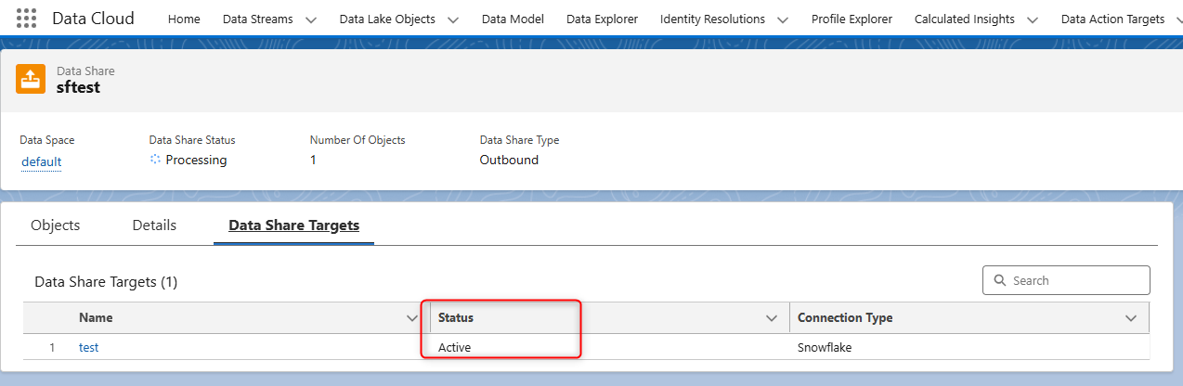Click the search magnifier icon
This screenshot has width=1183, height=386.
(1000, 280)
